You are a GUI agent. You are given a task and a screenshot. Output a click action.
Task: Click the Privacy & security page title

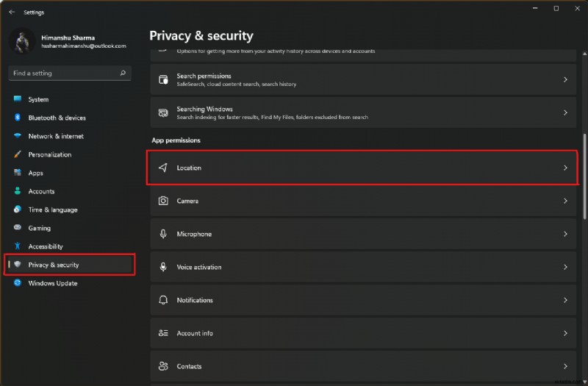201,35
